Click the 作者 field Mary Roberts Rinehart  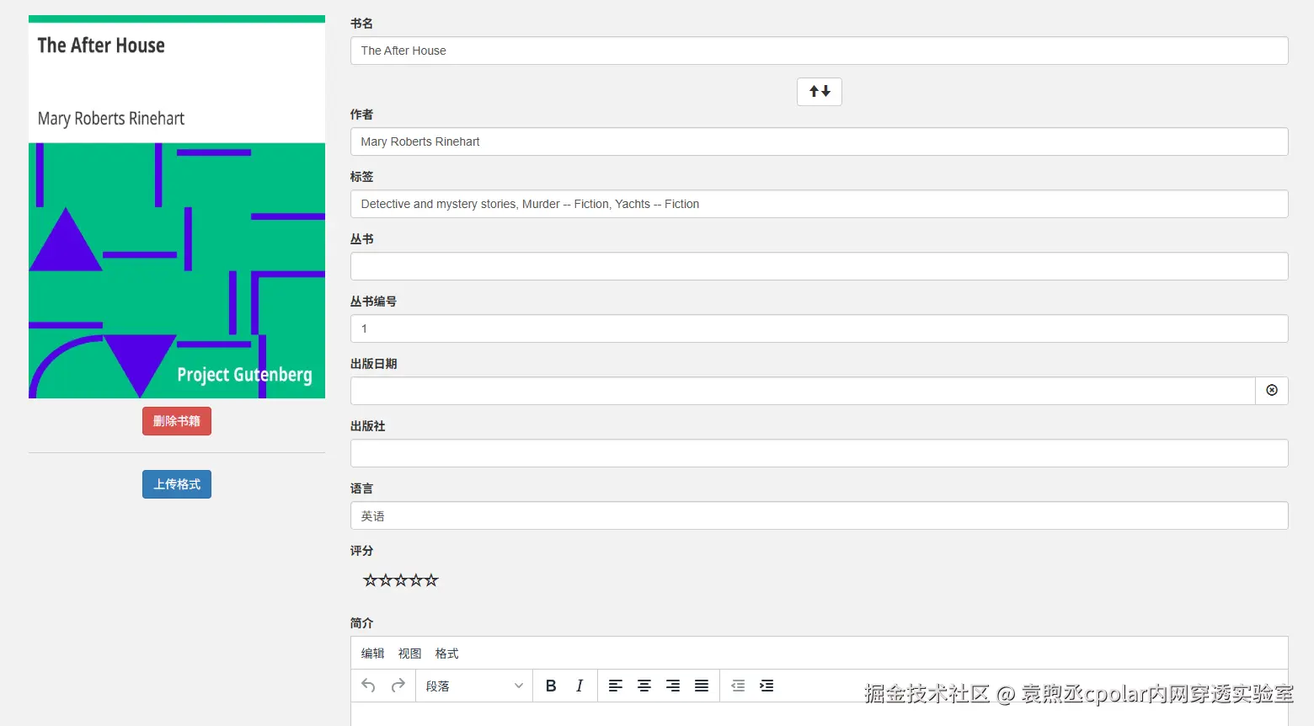coord(819,141)
